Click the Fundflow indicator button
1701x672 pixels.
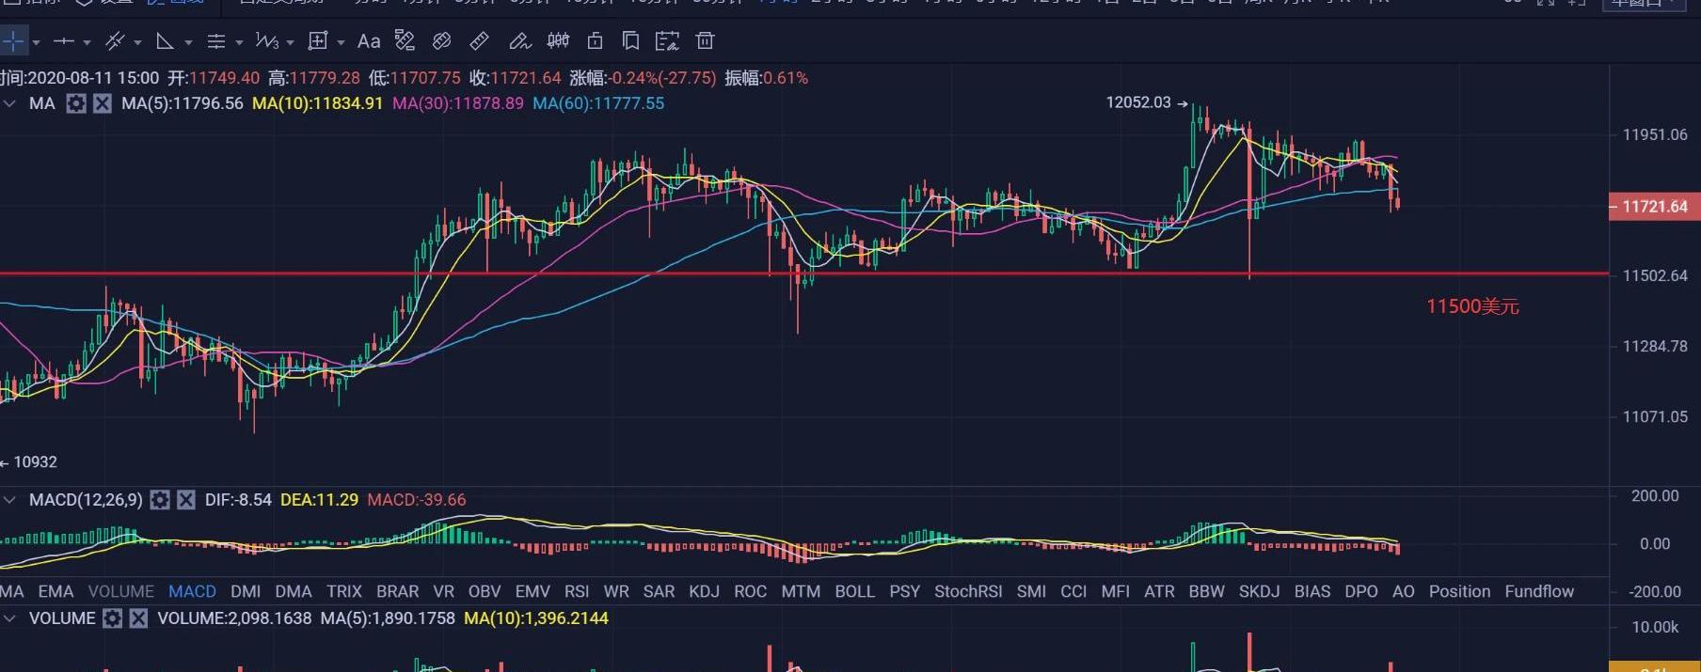pyautogui.click(x=1539, y=591)
